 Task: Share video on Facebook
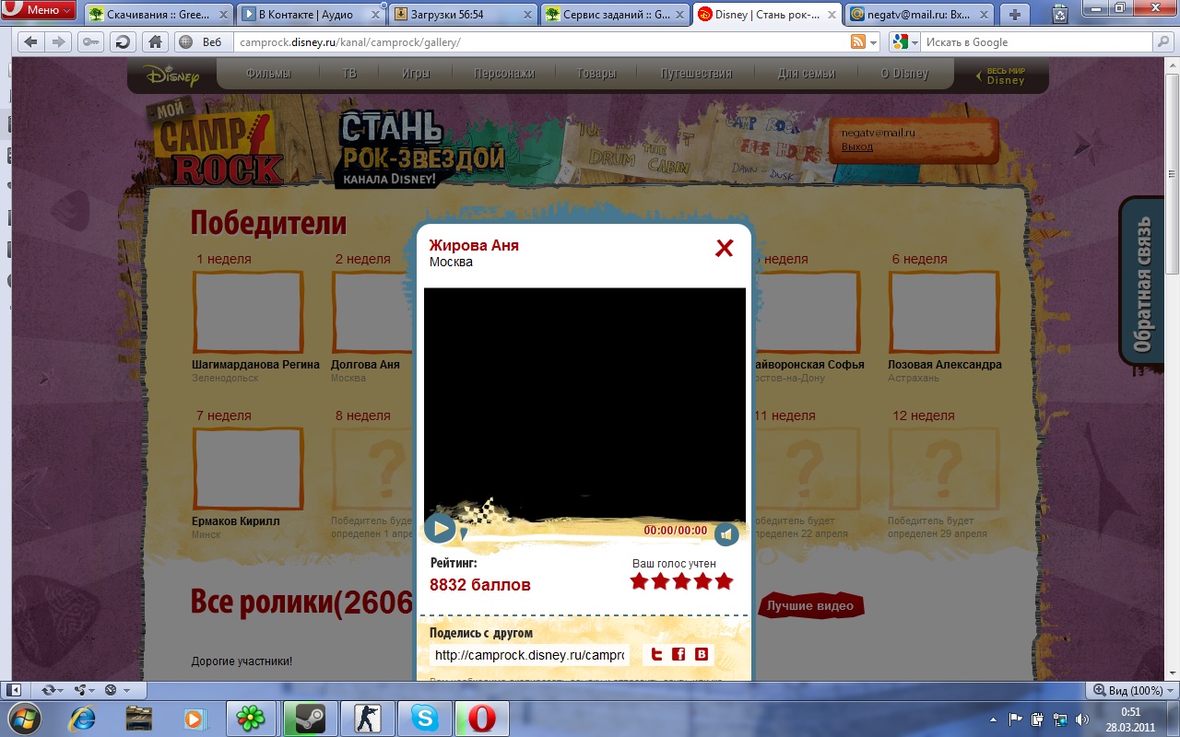(x=678, y=654)
